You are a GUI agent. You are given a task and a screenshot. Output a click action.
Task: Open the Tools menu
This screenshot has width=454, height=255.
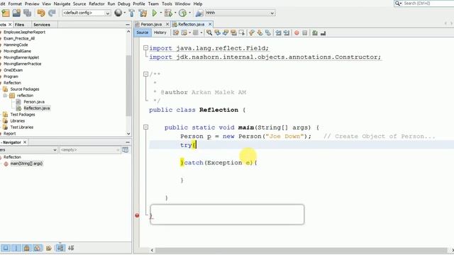(x=167, y=4)
